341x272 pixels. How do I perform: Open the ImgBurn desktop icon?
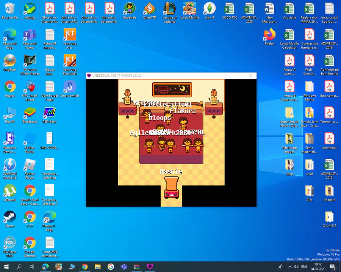9,63
